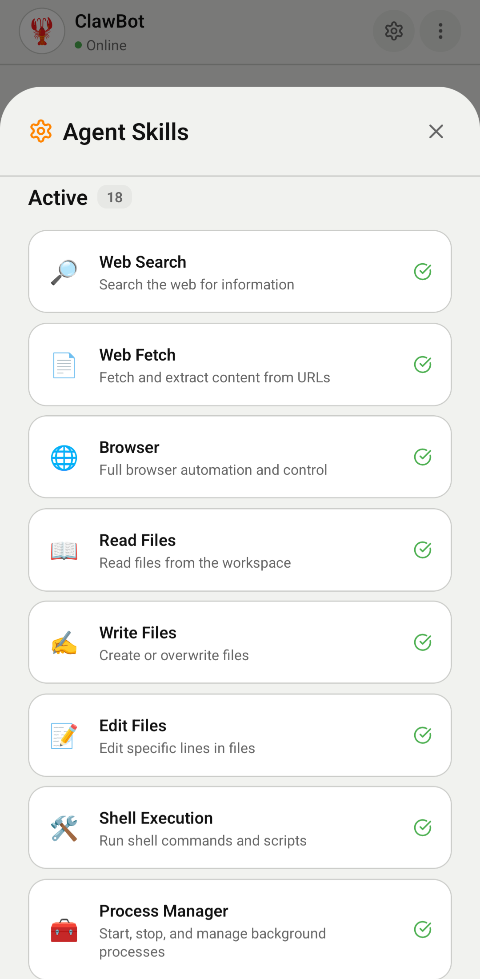The image size is (480, 979).
Task: Click the orange gear icon beside Agent Skills
Action: click(41, 131)
